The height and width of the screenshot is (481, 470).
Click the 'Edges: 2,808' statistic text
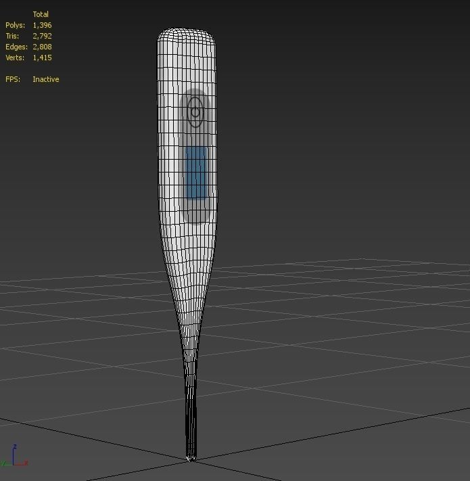coord(28,47)
